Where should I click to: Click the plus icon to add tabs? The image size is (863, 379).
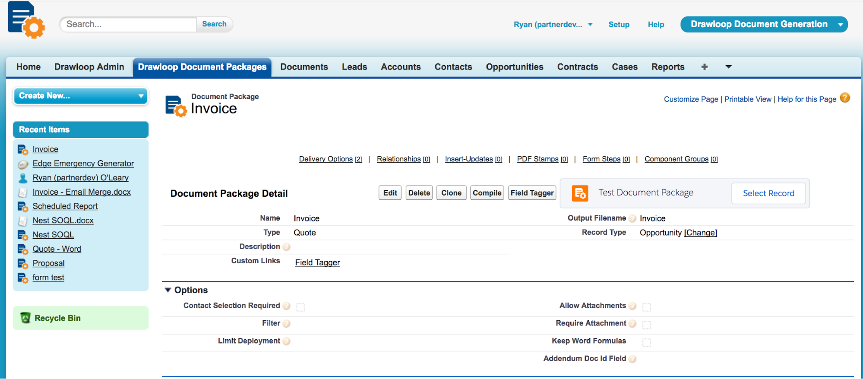point(704,67)
